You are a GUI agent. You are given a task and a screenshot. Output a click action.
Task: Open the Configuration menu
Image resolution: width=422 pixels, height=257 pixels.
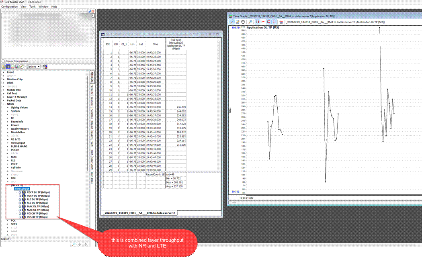tap(10, 7)
